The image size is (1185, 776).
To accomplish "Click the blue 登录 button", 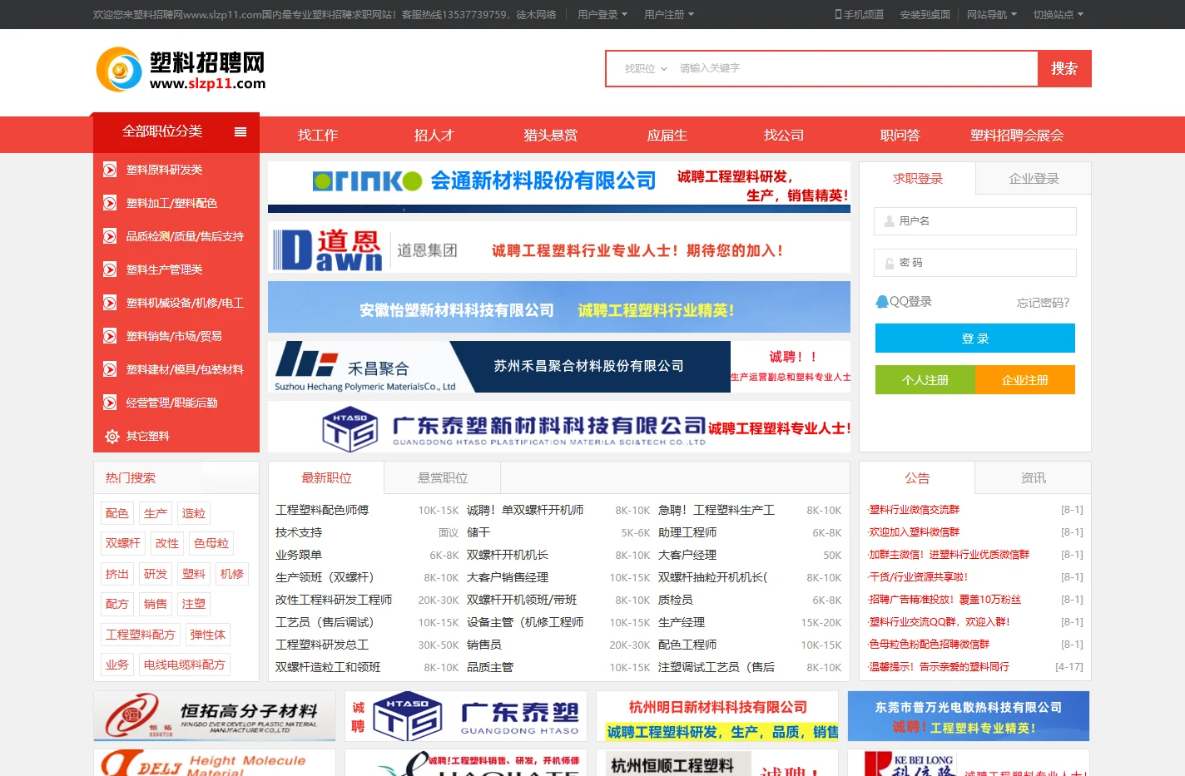I will click(x=975, y=339).
